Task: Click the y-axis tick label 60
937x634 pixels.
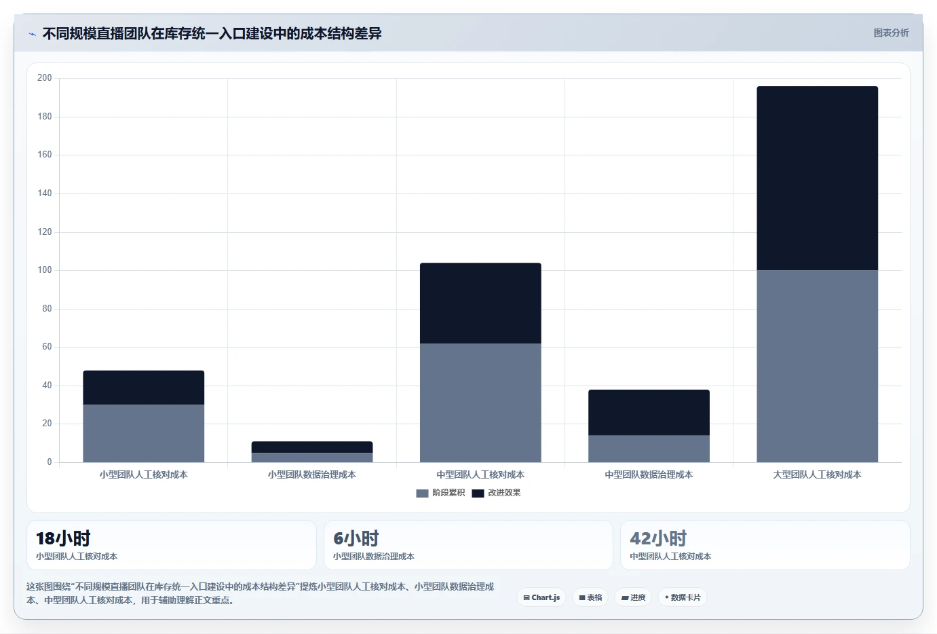Action: click(x=47, y=347)
